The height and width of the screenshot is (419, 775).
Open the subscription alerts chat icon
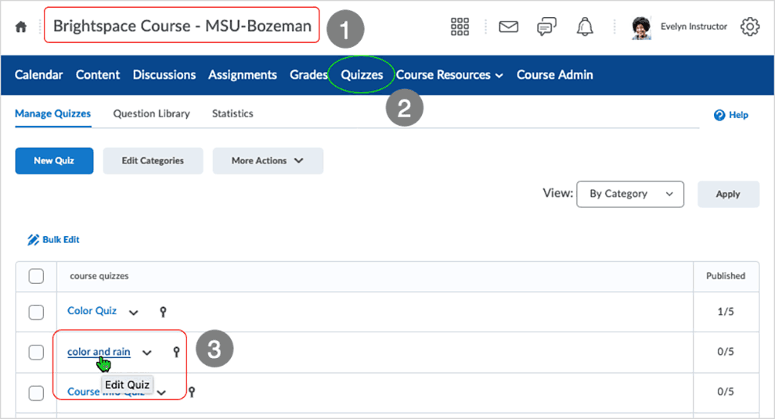pos(546,27)
